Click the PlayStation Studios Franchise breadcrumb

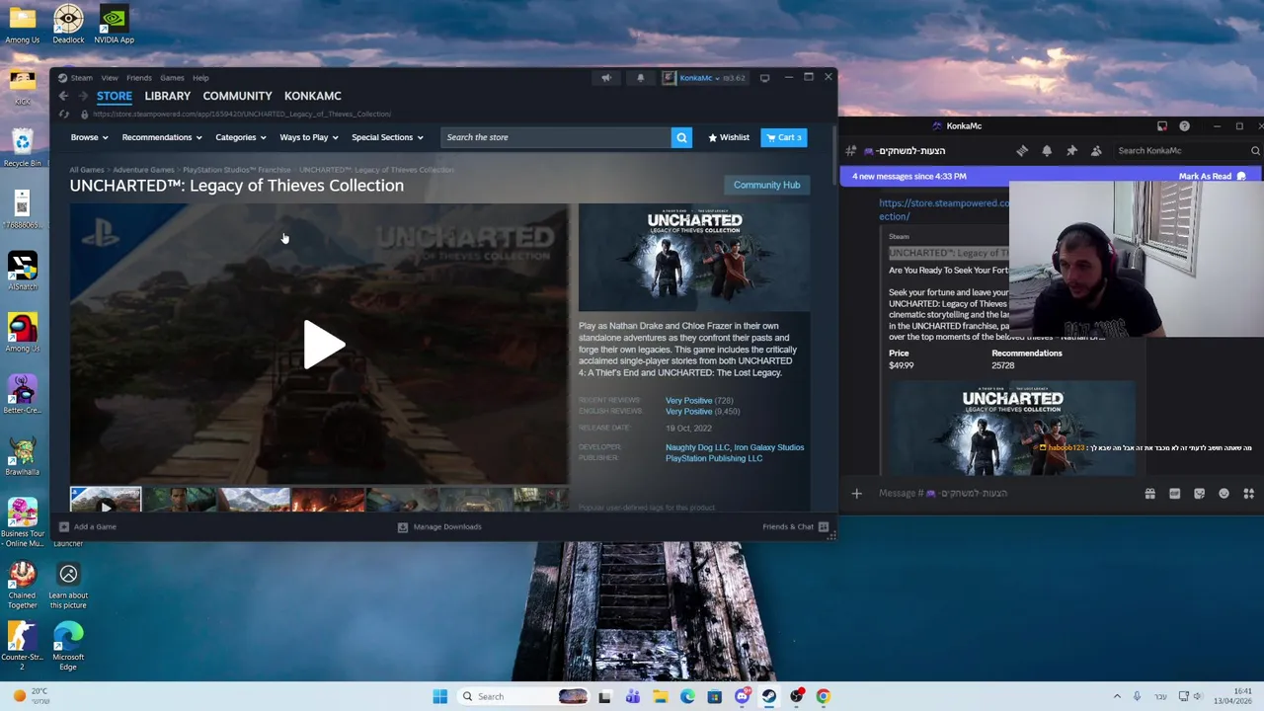pyautogui.click(x=237, y=170)
